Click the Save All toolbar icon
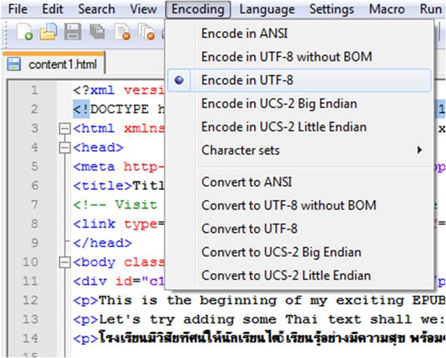The height and width of the screenshot is (358, 446). coord(97,31)
